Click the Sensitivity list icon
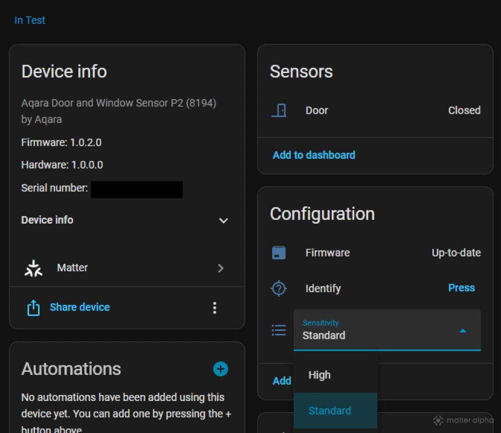The image size is (501, 433). [x=279, y=330]
